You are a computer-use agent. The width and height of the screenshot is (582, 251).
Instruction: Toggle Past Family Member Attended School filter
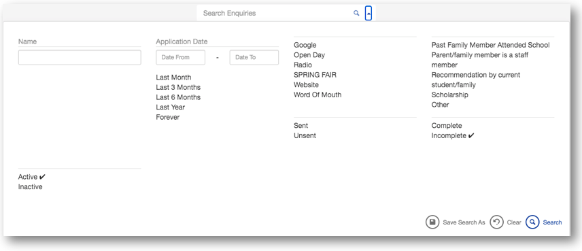pos(490,45)
